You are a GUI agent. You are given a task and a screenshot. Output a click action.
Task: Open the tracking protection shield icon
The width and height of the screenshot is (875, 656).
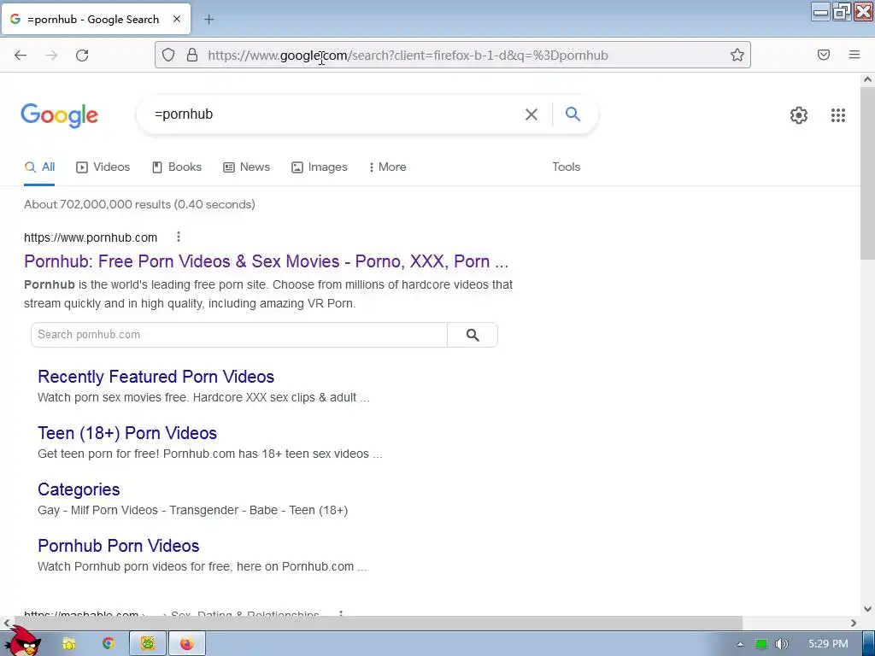168,55
